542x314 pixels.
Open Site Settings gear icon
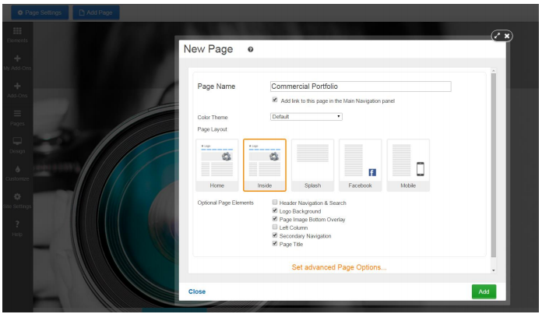click(x=17, y=197)
